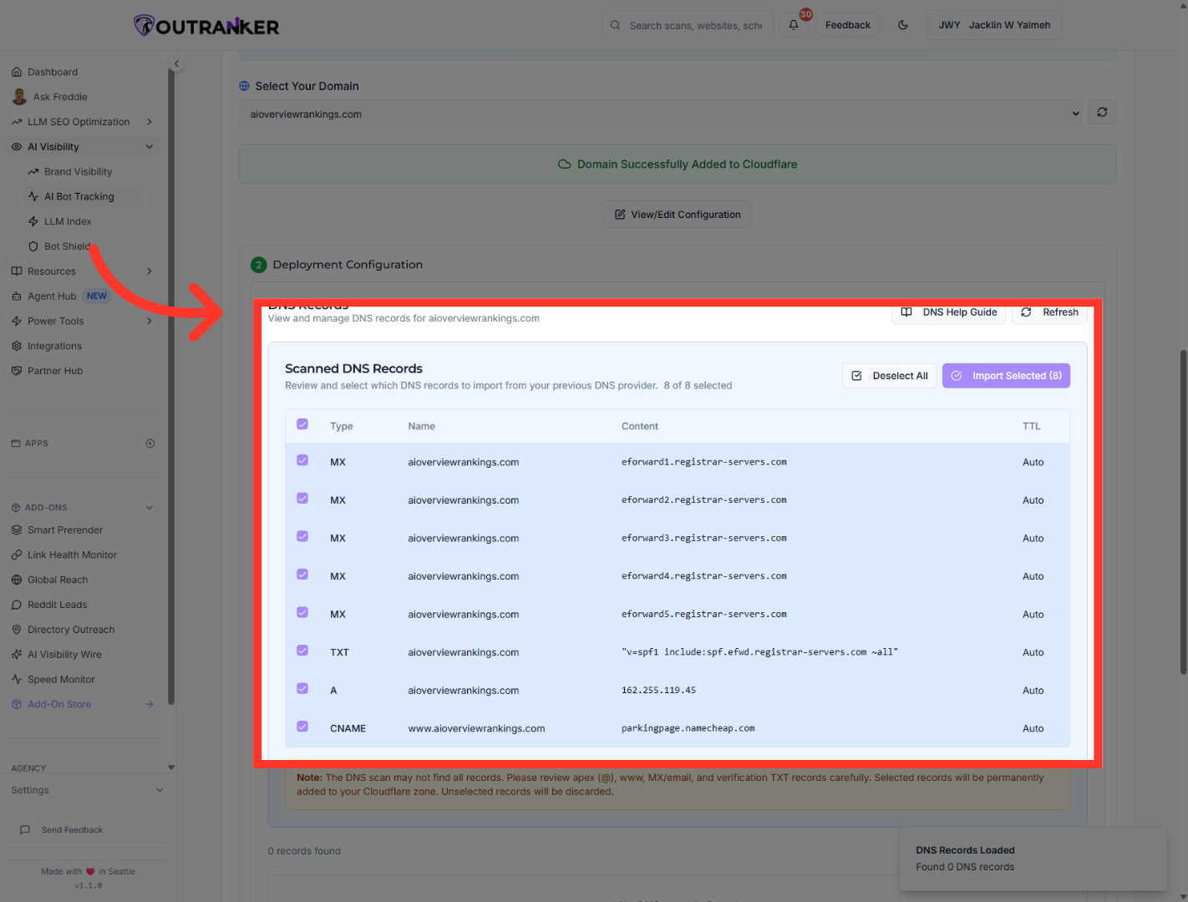This screenshot has height=902, width=1188.
Task: Open notifications via the bell icon
Action: (792, 25)
